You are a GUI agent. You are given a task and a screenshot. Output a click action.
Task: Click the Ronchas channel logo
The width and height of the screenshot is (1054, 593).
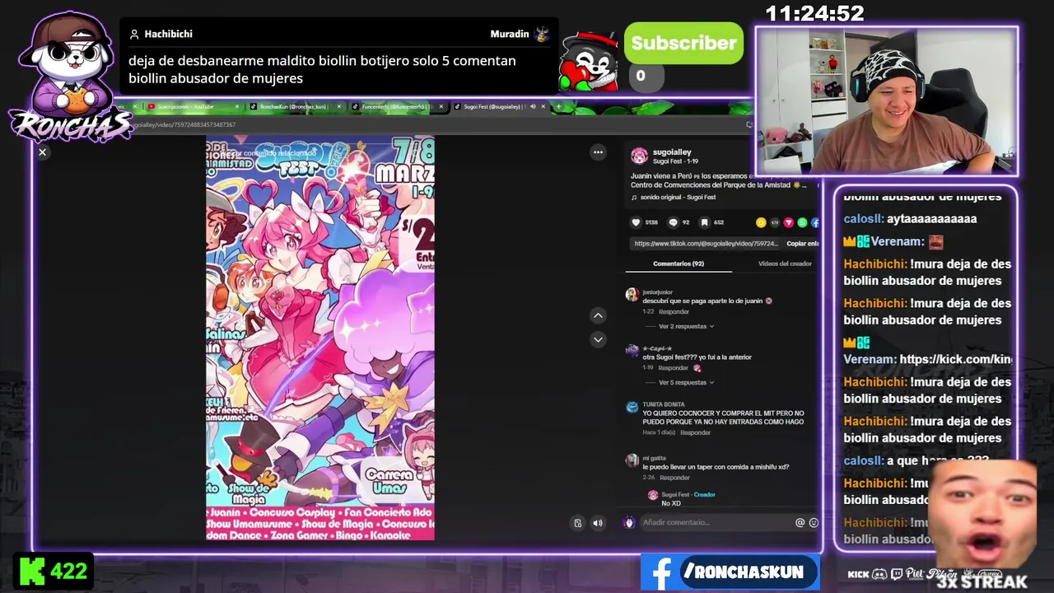click(x=70, y=78)
